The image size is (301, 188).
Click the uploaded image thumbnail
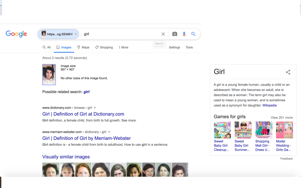49,75
